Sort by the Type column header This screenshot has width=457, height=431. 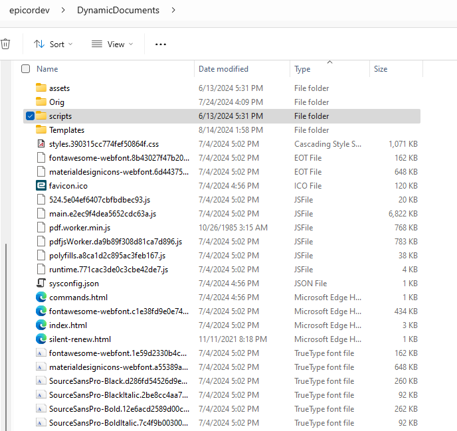pos(302,69)
